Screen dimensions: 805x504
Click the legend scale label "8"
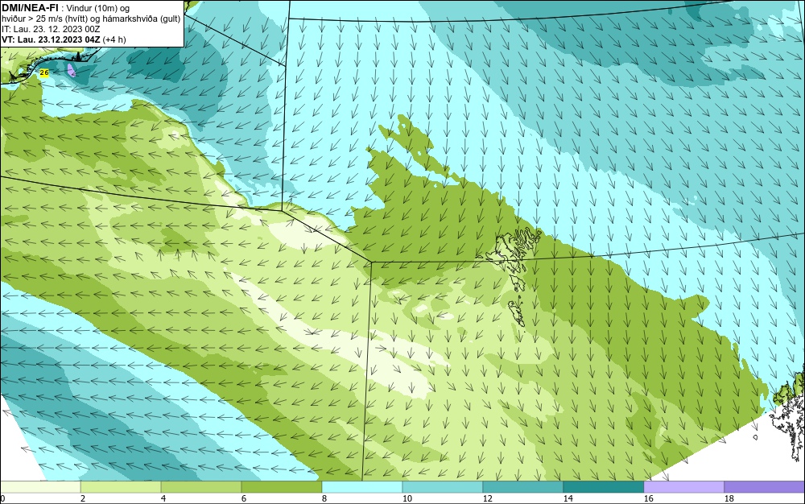point(324,498)
